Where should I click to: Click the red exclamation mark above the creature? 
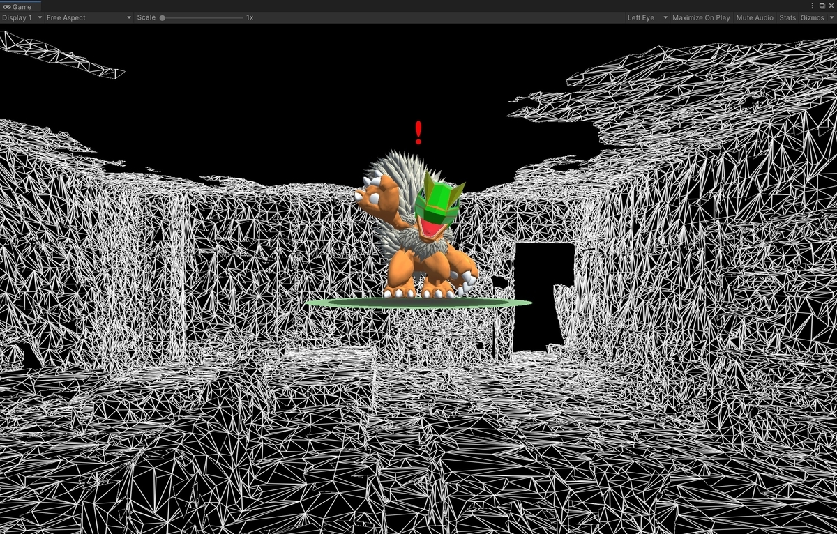pyautogui.click(x=418, y=132)
